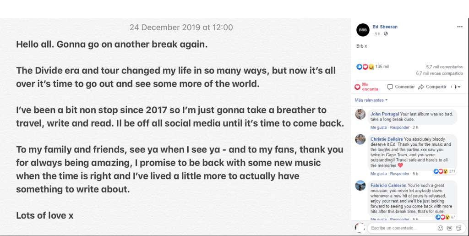Viewport: 469px width, 236px height.
Task: Click the globe public privacy icon
Action: (386, 34)
